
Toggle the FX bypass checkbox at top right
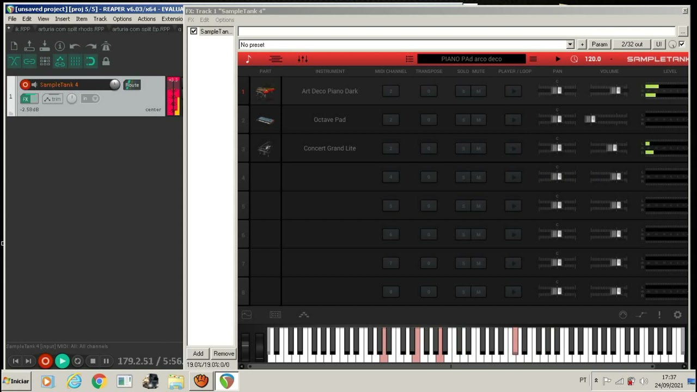(x=682, y=45)
